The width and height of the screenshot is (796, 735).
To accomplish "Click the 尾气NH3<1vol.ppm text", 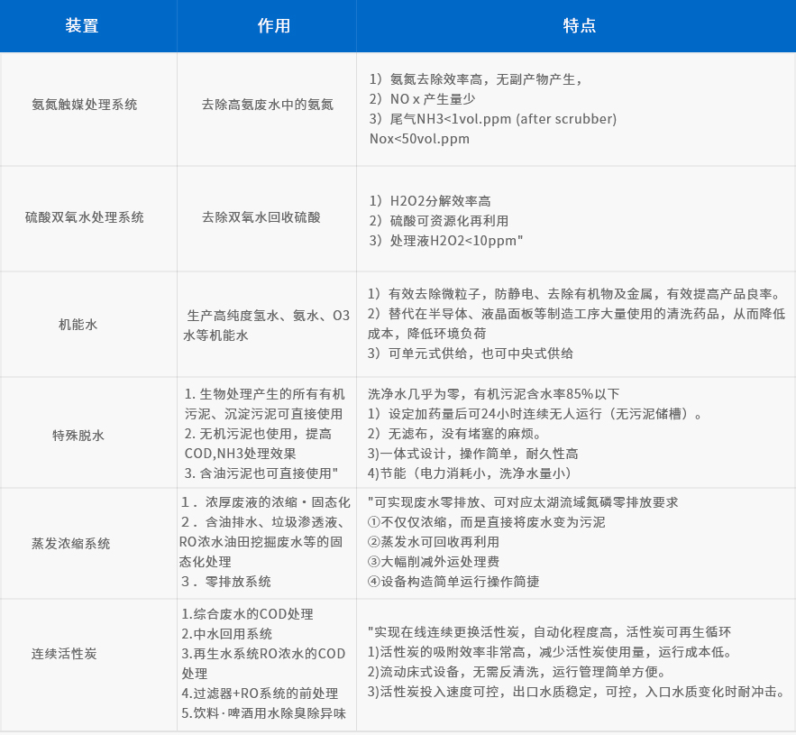I will (495, 118).
